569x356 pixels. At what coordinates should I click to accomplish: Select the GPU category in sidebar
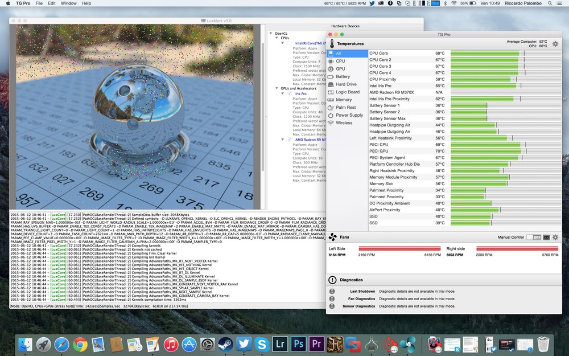point(340,69)
